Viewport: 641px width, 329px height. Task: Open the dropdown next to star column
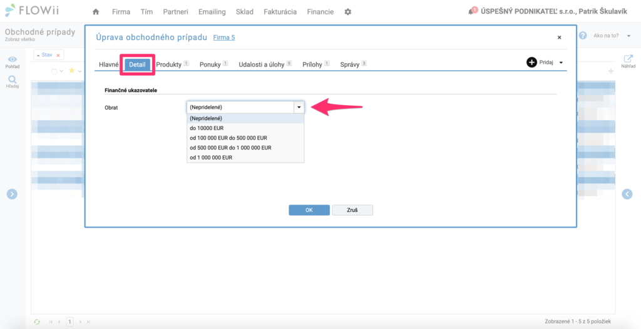coord(79,71)
